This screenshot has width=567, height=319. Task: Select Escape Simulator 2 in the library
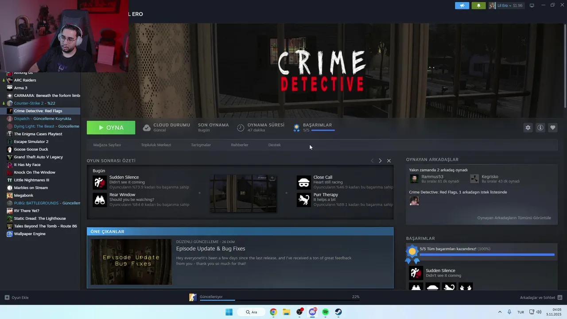[40, 142]
